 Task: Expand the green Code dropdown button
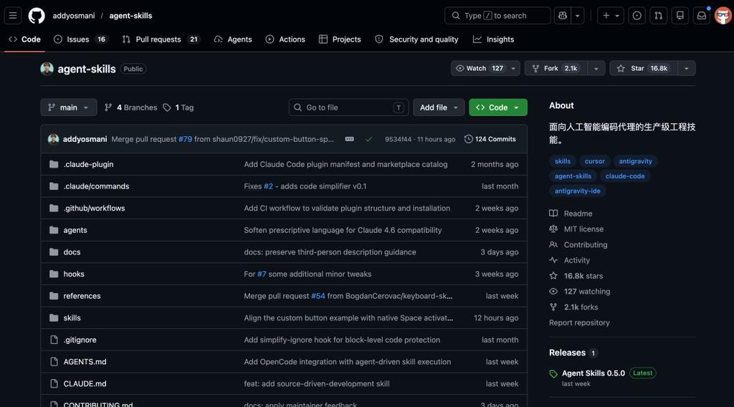tap(498, 107)
